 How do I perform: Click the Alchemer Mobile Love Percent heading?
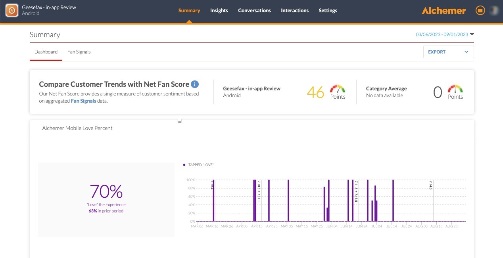[x=77, y=128]
